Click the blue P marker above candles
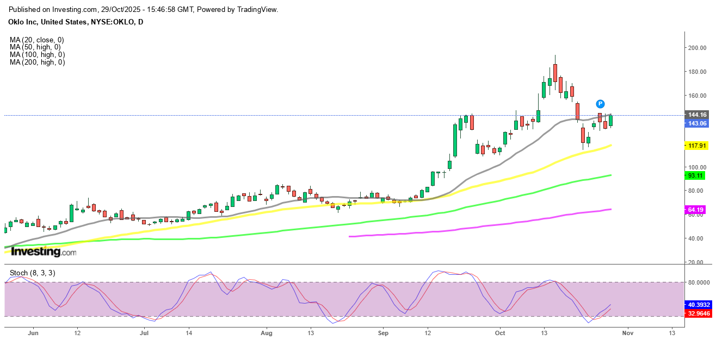Image resolution: width=716 pixels, height=340 pixels. 600,104
